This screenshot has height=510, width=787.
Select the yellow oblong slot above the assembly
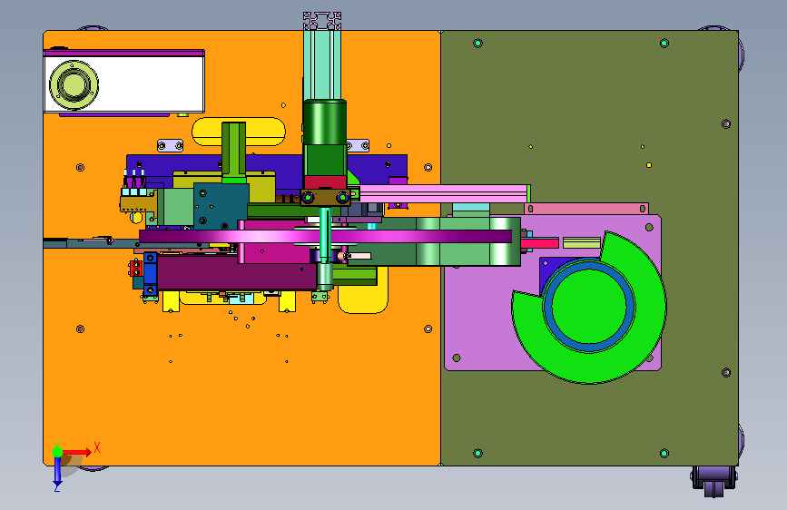[239, 132]
